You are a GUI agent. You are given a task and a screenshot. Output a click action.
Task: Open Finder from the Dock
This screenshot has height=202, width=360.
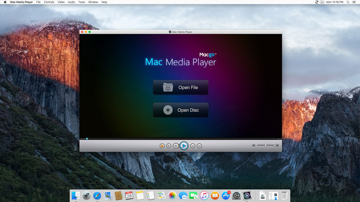[x=76, y=196]
